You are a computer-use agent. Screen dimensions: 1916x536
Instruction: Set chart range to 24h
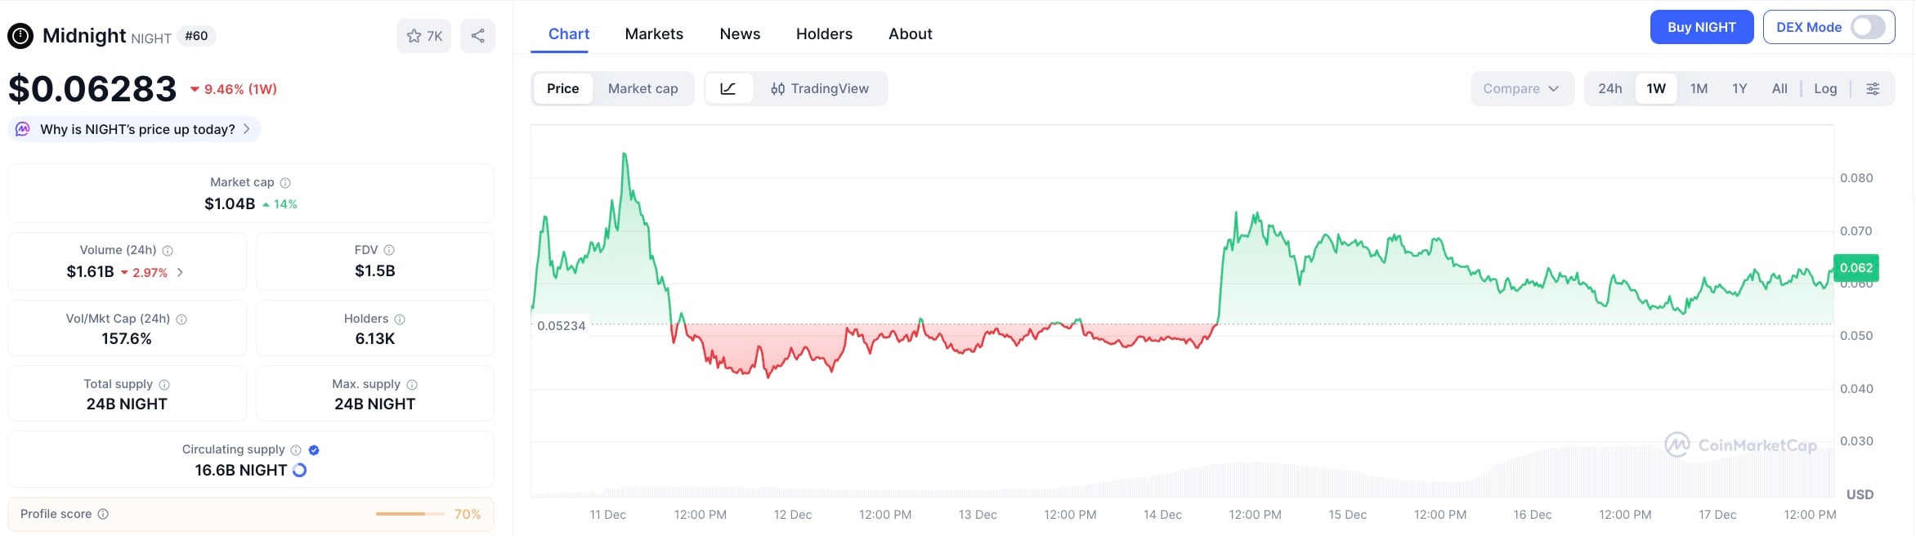(x=1610, y=88)
